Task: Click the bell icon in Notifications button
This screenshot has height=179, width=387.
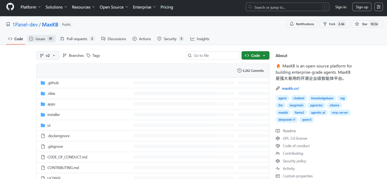Action: [292, 24]
